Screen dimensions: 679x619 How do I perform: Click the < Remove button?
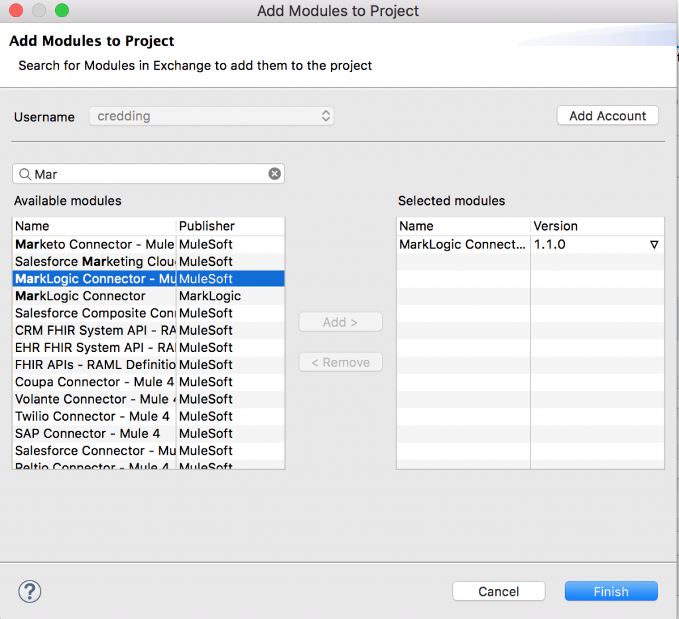pyautogui.click(x=340, y=362)
